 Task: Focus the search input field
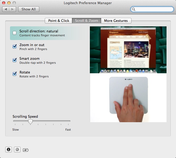pyautogui.click(x=152, y=9)
